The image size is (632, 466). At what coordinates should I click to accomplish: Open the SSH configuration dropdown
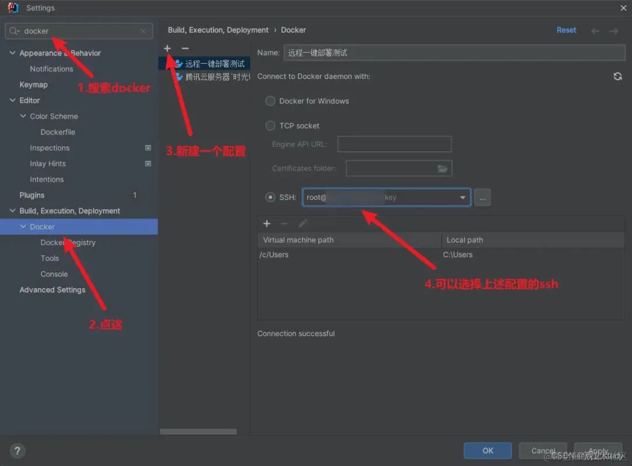point(463,198)
